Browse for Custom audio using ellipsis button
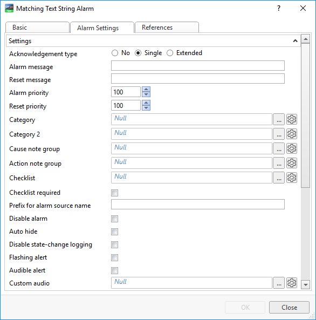Viewport: 316px width, 320px height. point(279,283)
